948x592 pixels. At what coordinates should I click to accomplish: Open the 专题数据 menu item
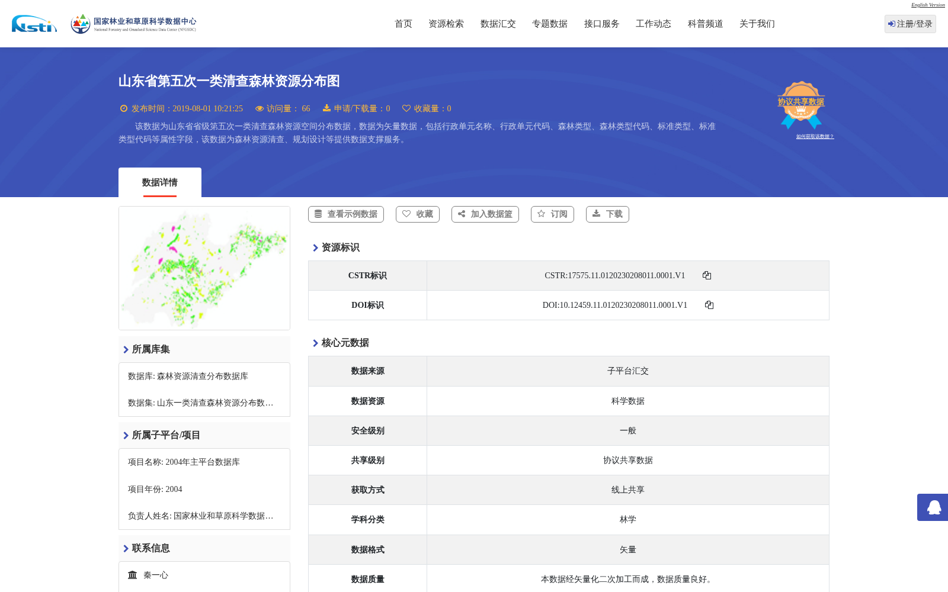pyautogui.click(x=550, y=24)
